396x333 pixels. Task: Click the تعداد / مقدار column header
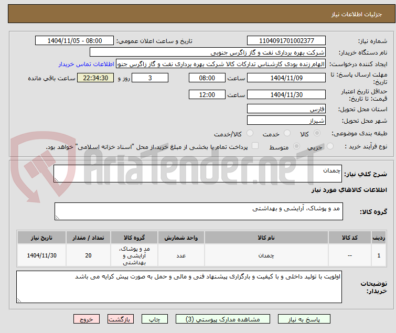tap(89, 238)
